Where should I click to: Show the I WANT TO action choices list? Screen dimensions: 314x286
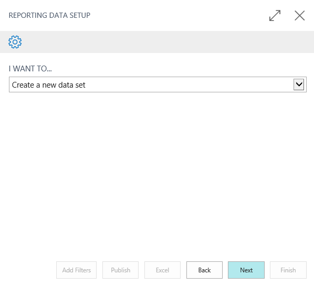299,84
